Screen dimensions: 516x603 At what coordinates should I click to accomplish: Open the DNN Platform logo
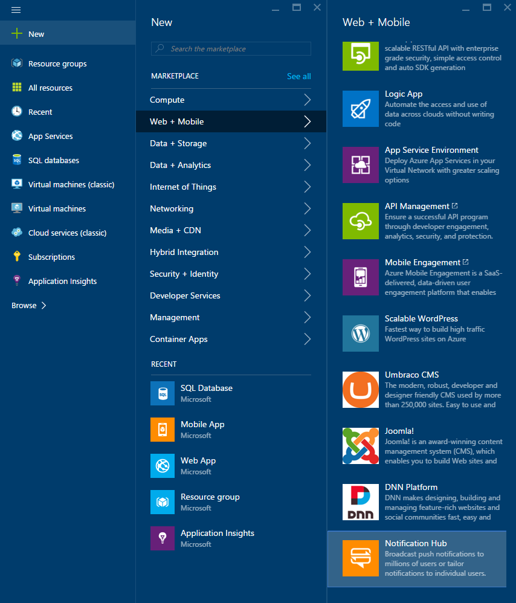361,502
